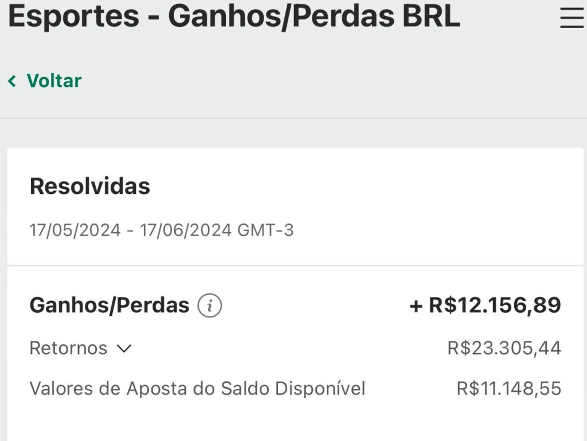This screenshot has height=441, width=587.
Task: Open the Ganhos/Perdas info icon
Action: 210,306
